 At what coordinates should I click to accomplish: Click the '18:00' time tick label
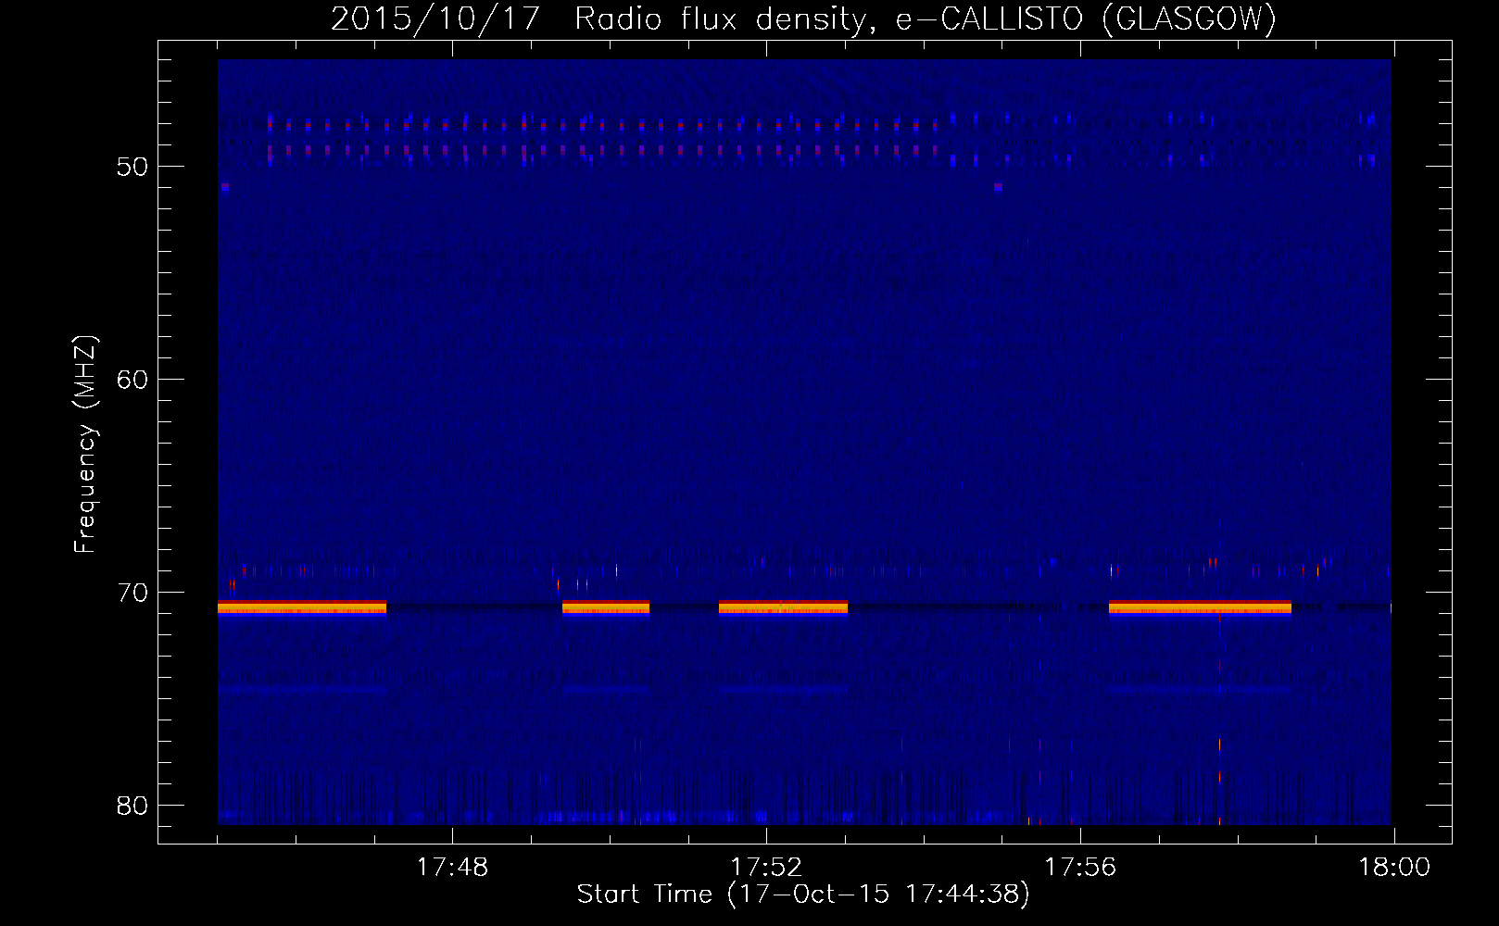1394,868
